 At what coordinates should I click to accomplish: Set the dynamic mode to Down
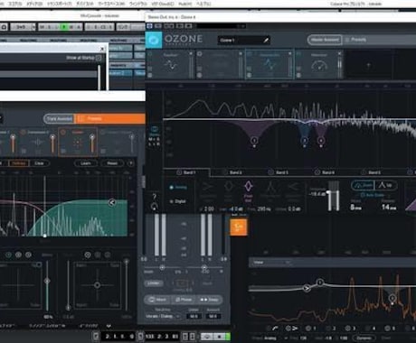coord(363,185)
